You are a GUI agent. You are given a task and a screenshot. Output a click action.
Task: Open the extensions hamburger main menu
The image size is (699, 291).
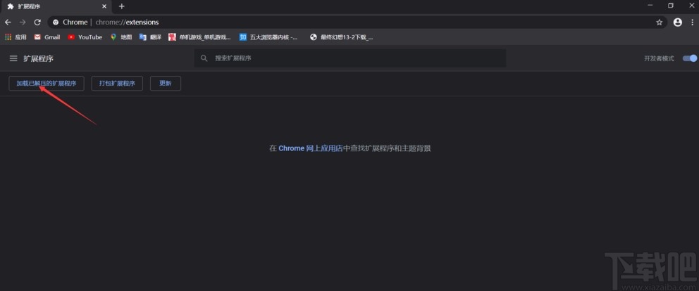point(13,58)
